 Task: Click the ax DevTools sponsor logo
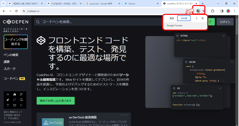53,122
